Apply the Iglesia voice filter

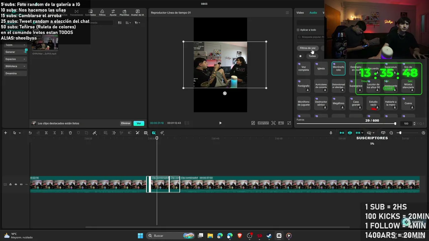pyautogui.click(x=321, y=68)
